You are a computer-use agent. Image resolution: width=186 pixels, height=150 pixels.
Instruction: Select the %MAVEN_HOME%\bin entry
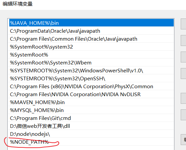tap(91, 102)
